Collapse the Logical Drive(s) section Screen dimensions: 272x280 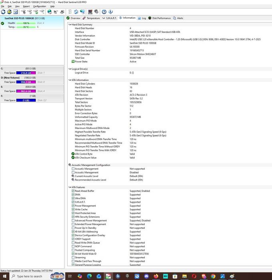[x=70, y=69]
